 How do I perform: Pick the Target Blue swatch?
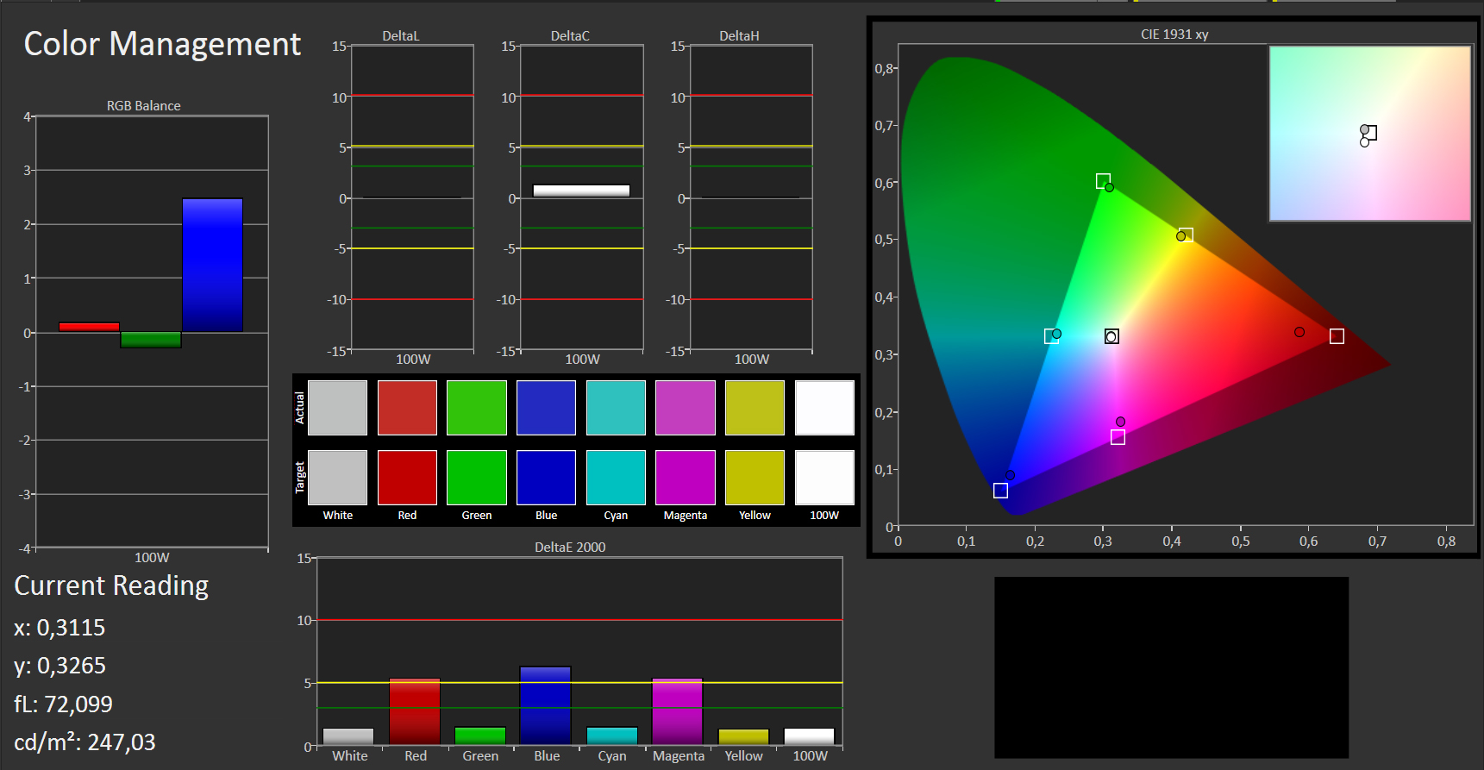coord(546,478)
